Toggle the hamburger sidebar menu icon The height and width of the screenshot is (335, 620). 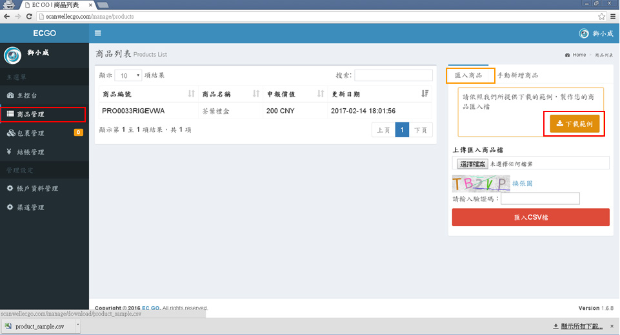[x=98, y=33]
